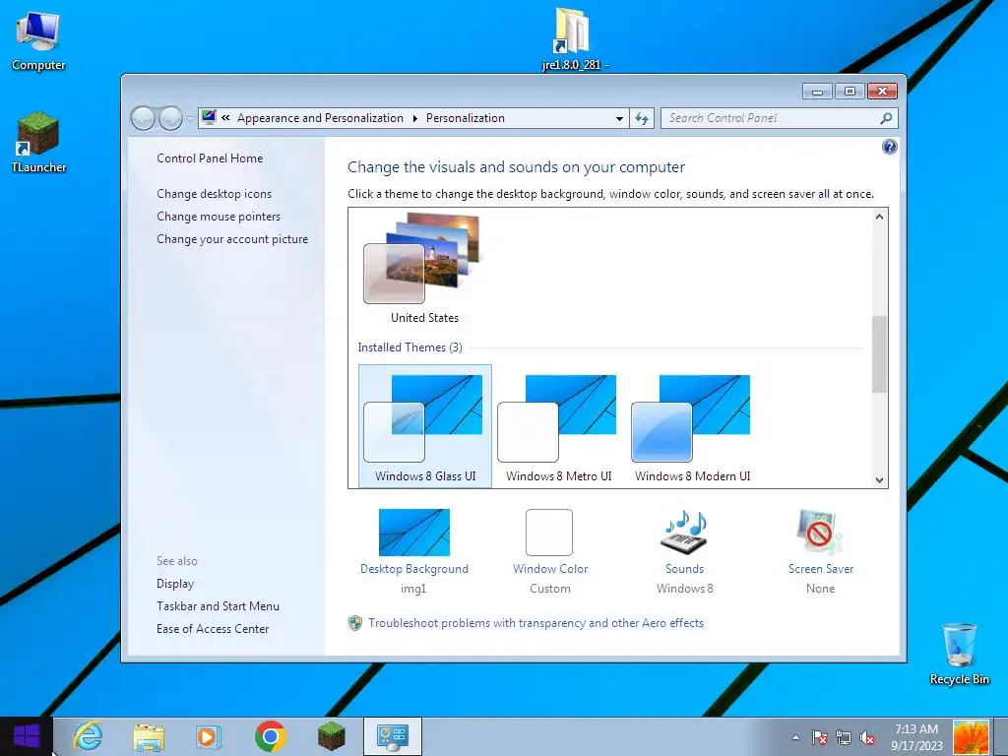Open Change mouse pointers link

point(219,216)
